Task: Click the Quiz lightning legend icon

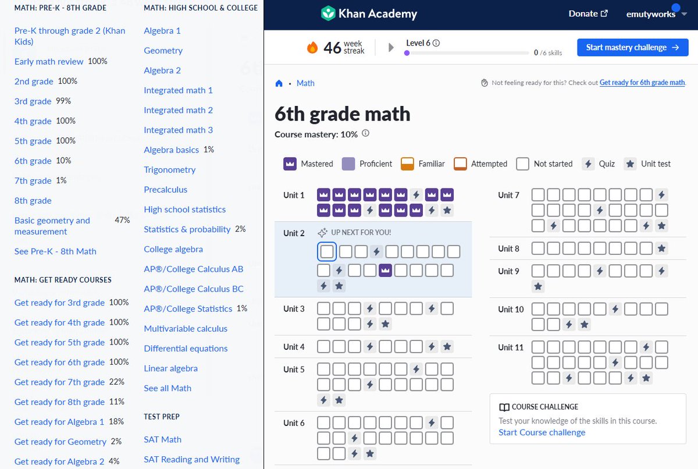Action: point(589,164)
